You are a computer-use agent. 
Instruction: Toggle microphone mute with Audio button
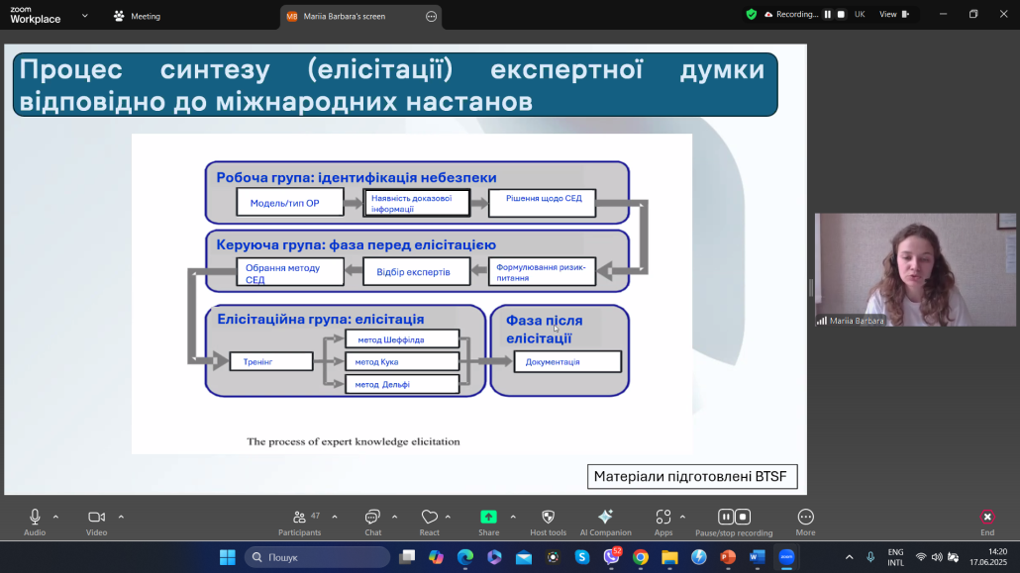[35, 518]
